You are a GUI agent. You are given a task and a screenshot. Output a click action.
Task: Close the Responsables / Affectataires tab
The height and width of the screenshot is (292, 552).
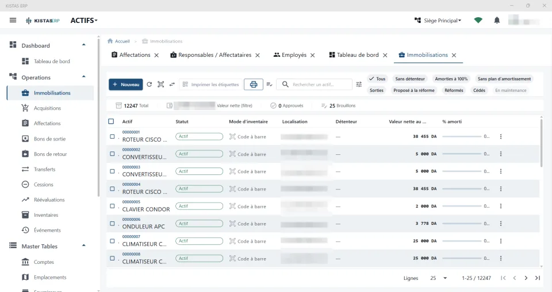point(258,55)
